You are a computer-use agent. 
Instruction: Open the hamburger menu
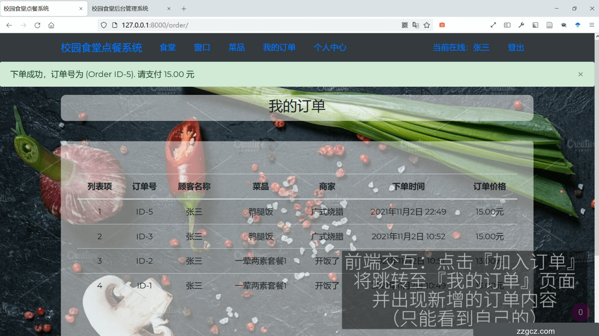592,25
